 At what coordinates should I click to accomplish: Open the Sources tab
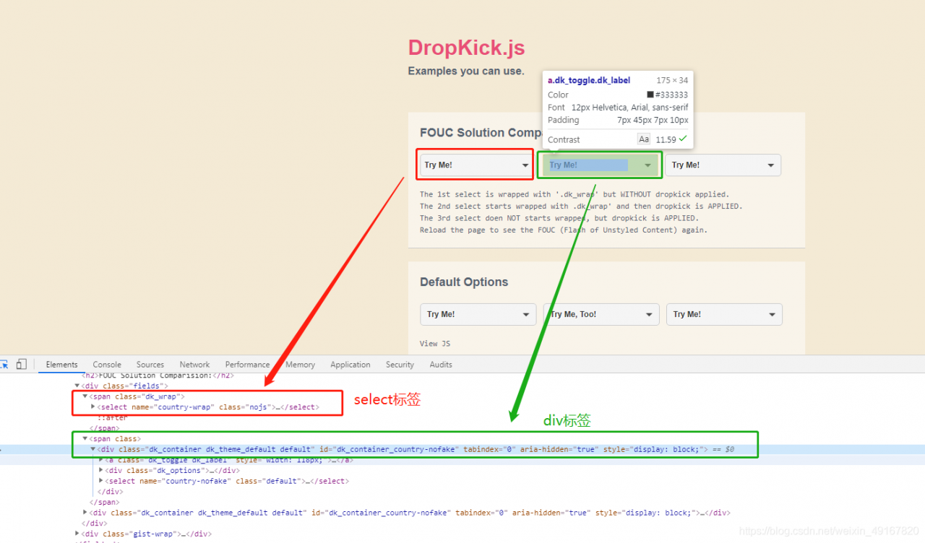pyautogui.click(x=150, y=365)
